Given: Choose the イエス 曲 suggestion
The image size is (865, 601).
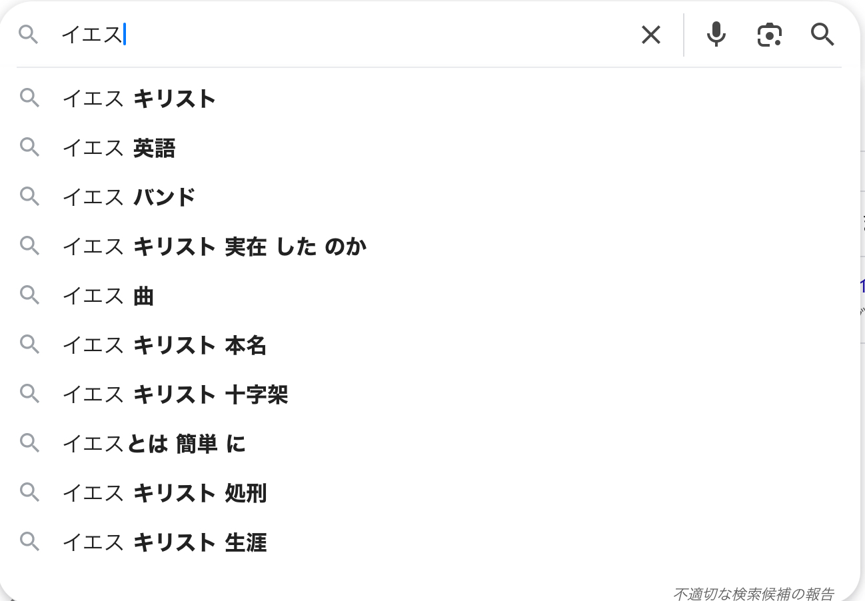Looking at the screenshot, I should click(x=108, y=296).
